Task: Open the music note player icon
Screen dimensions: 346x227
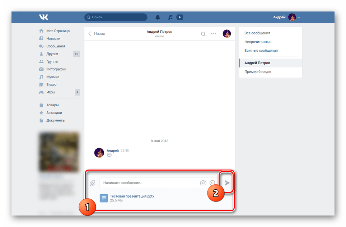Action: pos(170,17)
